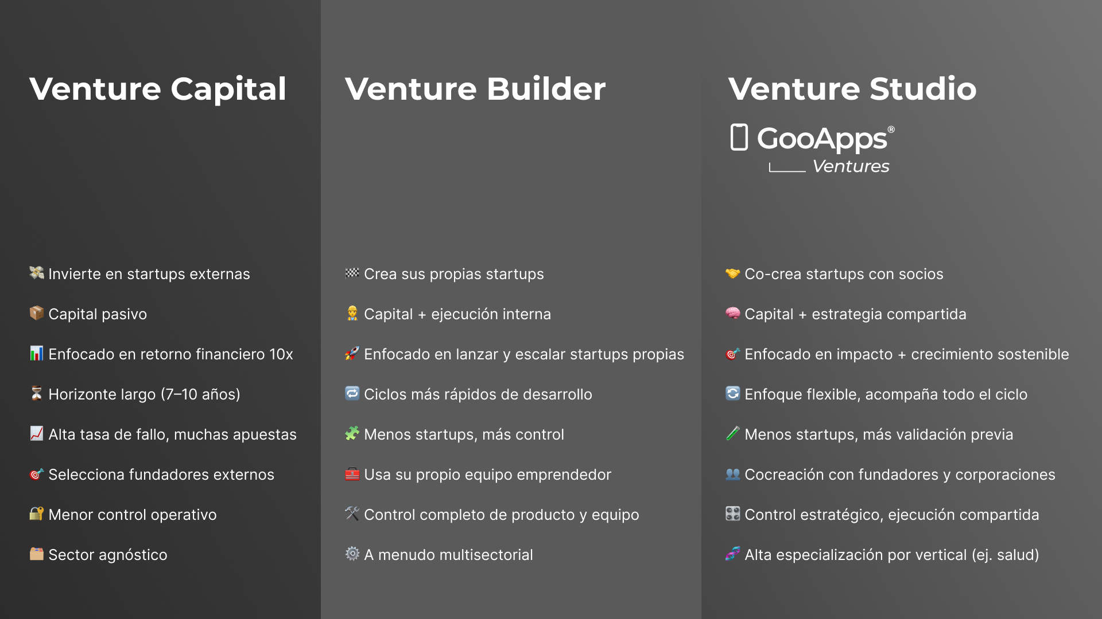
Task: Select the Venture Builder column title
Action: pyautogui.click(x=475, y=89)
